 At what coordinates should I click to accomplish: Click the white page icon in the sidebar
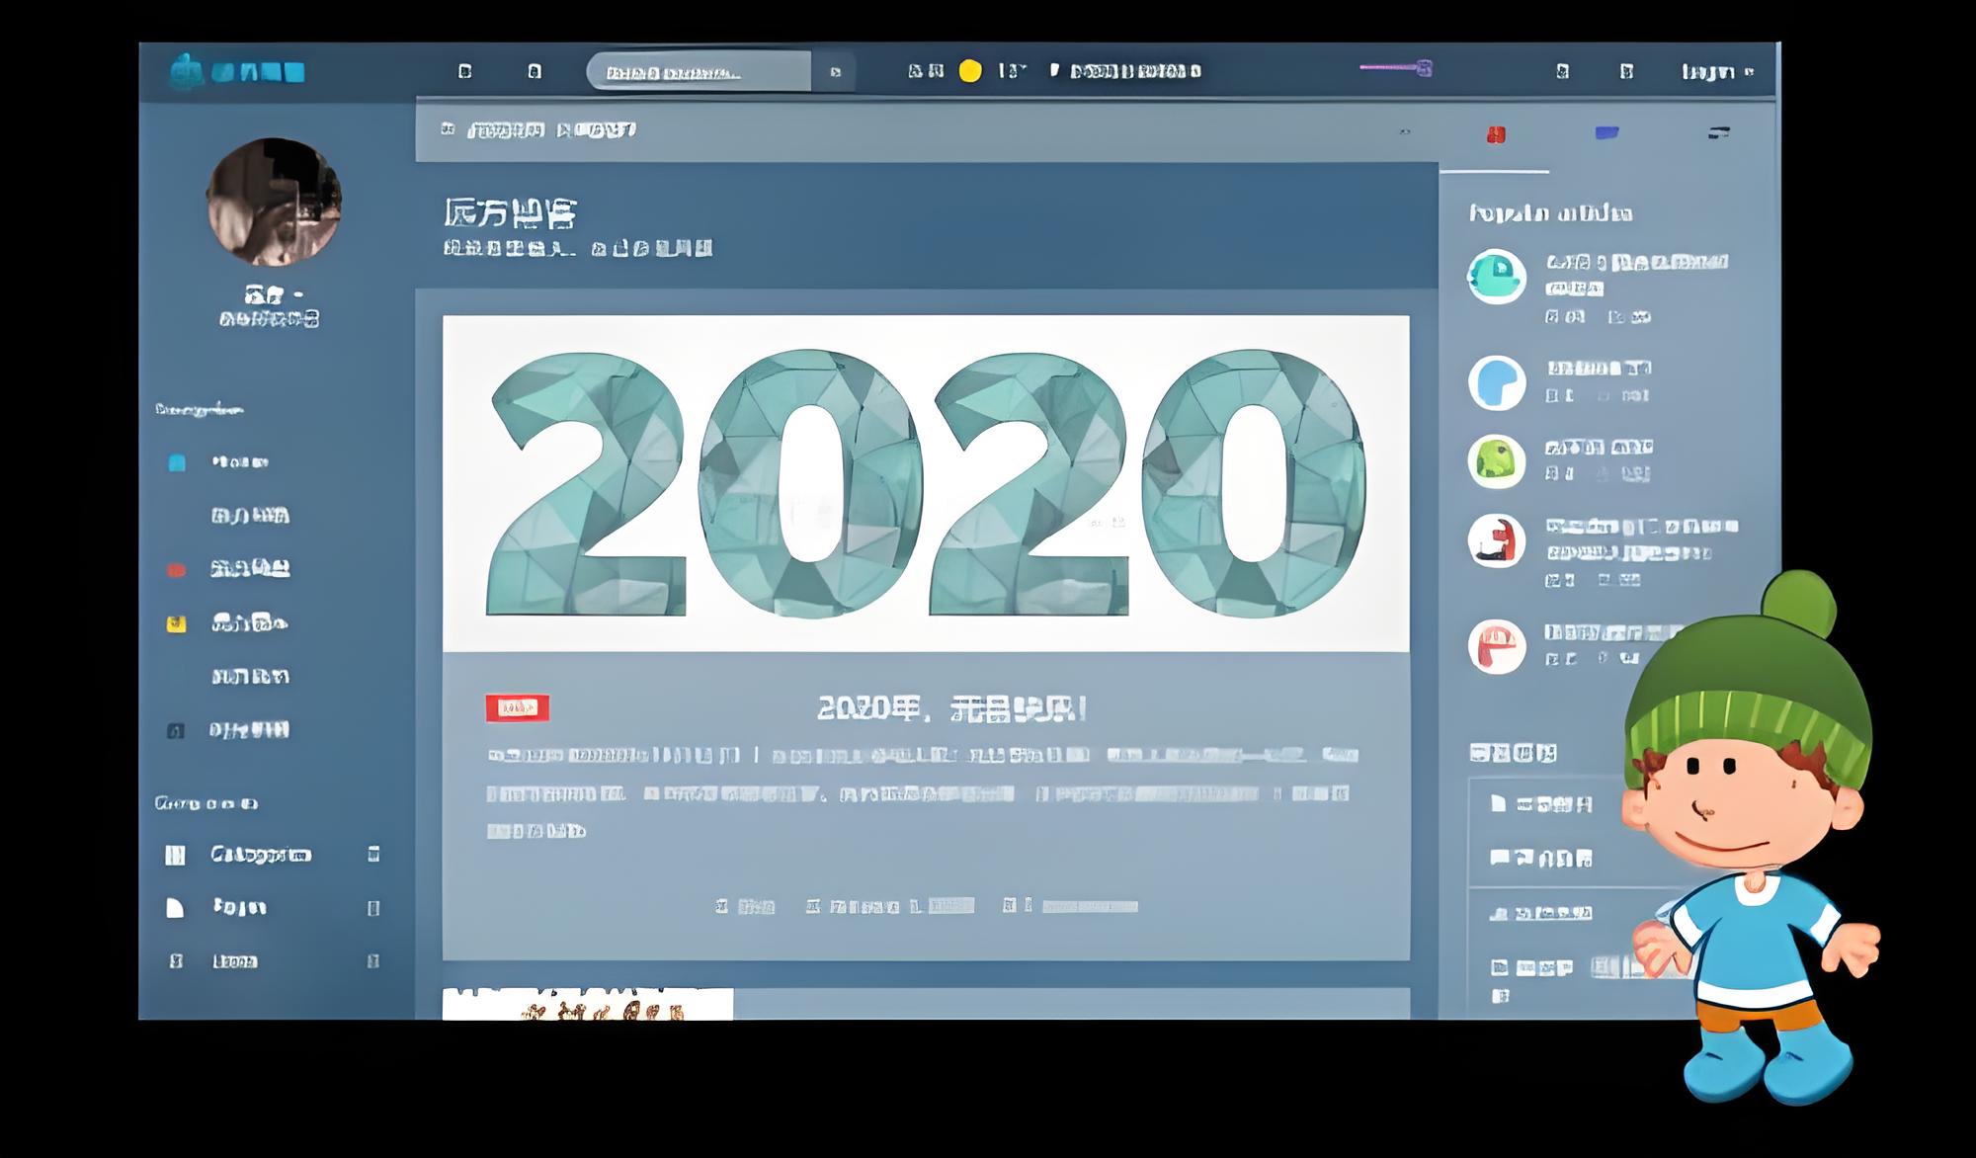click(175, 908)
